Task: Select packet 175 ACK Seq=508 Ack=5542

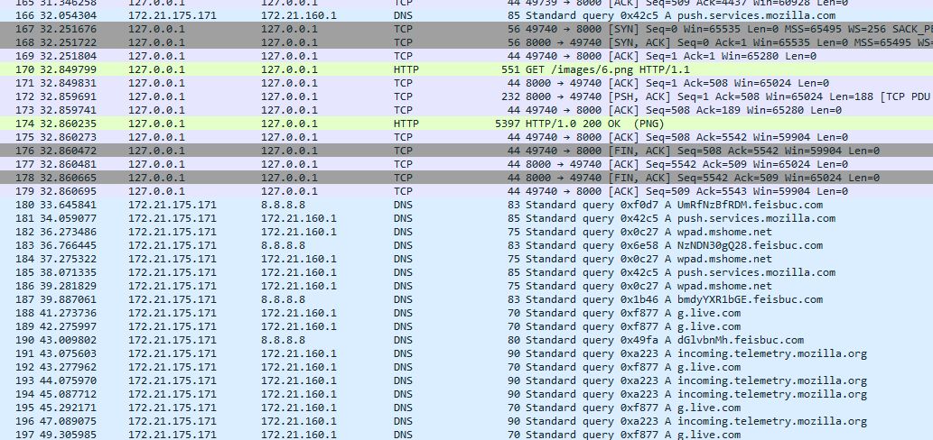Action: pos(466,137)
